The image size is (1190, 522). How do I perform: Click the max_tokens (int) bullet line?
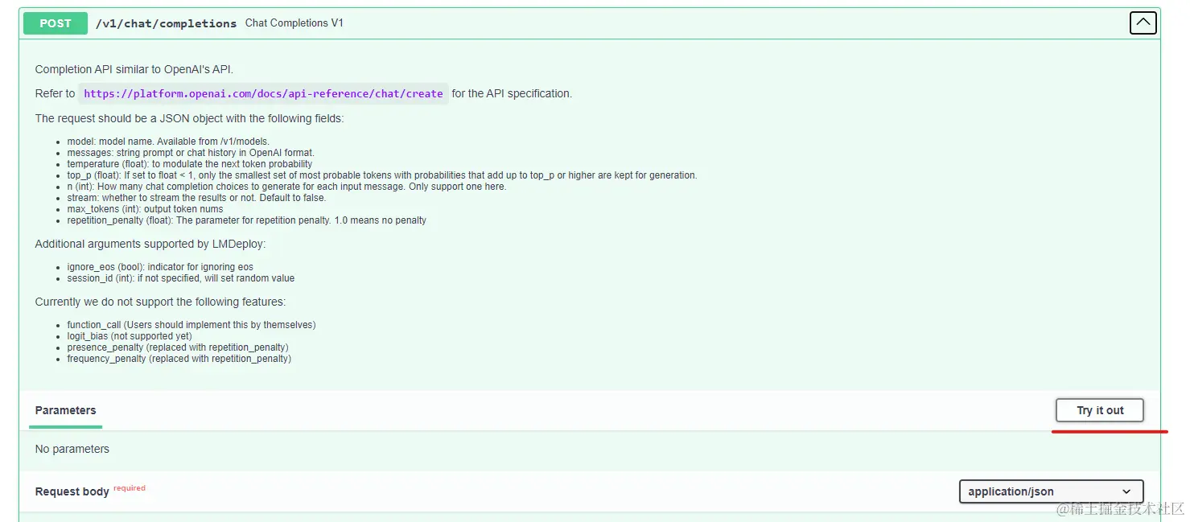tap(145, 209)
